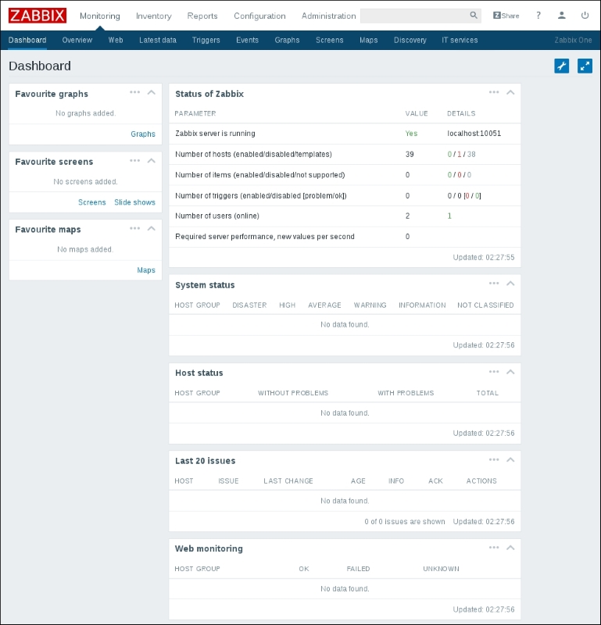Screen dimensions: 601x625
Task: Open the user profile icon
Action: click(561, 15)
